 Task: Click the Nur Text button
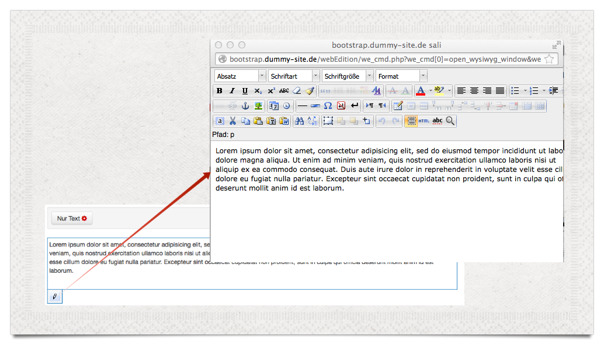[72, 219]
